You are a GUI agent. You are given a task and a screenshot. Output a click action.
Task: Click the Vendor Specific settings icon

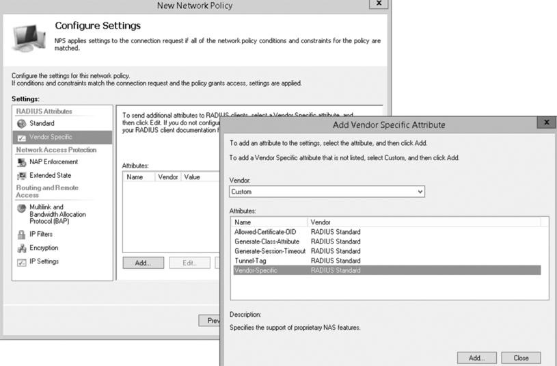click(x=21, y=138)
